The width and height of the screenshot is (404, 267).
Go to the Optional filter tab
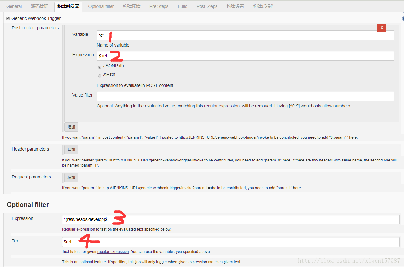coord(101,6)
